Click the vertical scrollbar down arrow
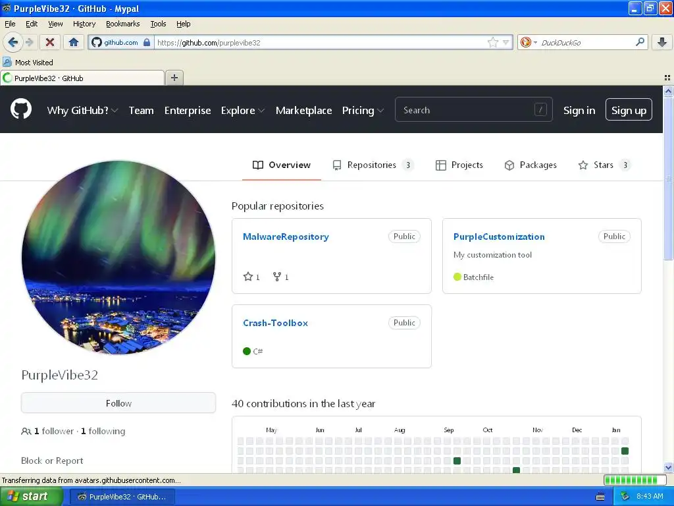The image size is (674, 506). [668, 467]
